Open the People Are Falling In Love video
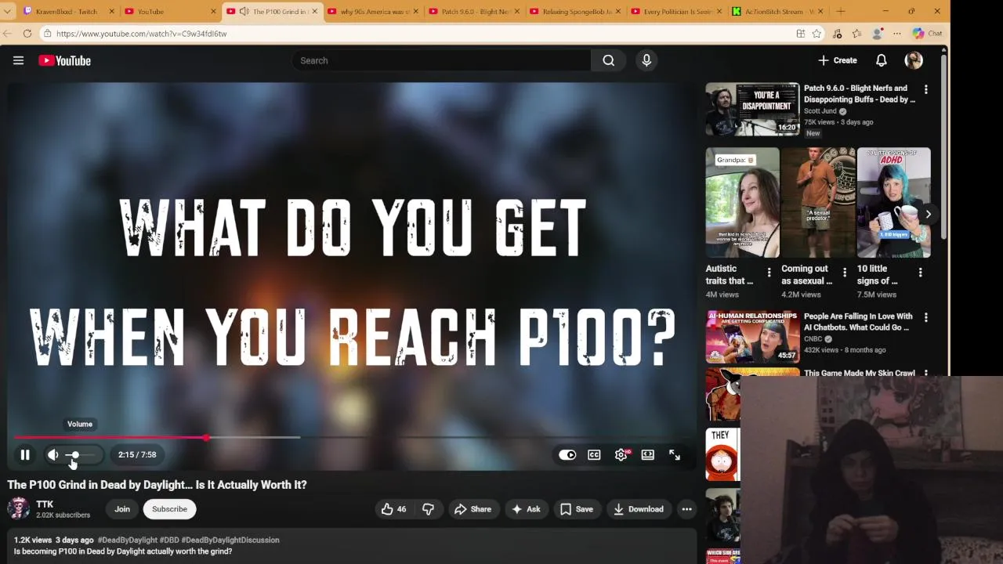The width and height of the screenshot is (1003, 564). [752, 335]
